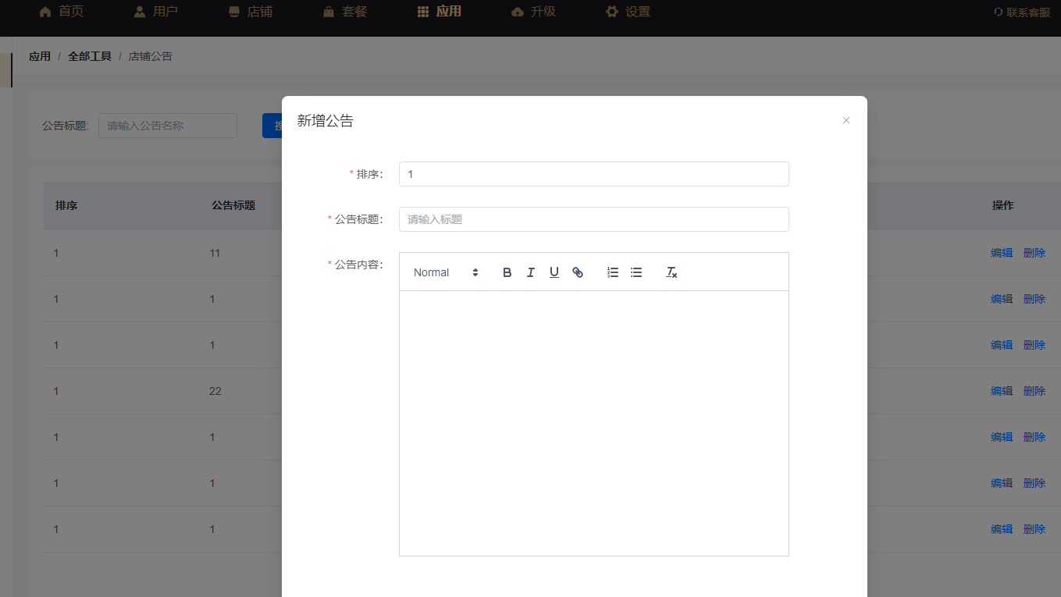
Task: Open the Normal heading style dropdown
Action: [446, 272]
